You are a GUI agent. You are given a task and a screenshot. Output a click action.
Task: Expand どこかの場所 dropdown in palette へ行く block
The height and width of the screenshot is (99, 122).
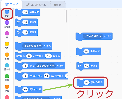click(33, 46)
